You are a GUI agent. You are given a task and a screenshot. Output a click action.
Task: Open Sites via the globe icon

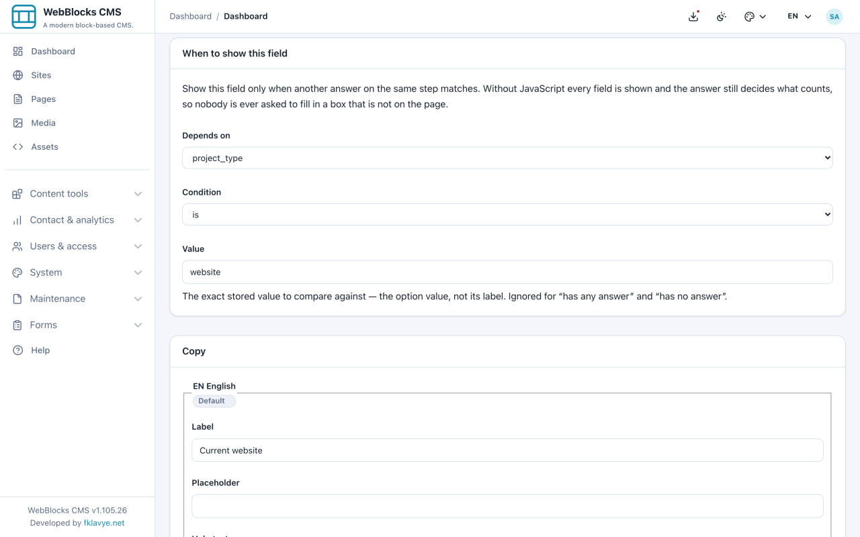[18, 75]
